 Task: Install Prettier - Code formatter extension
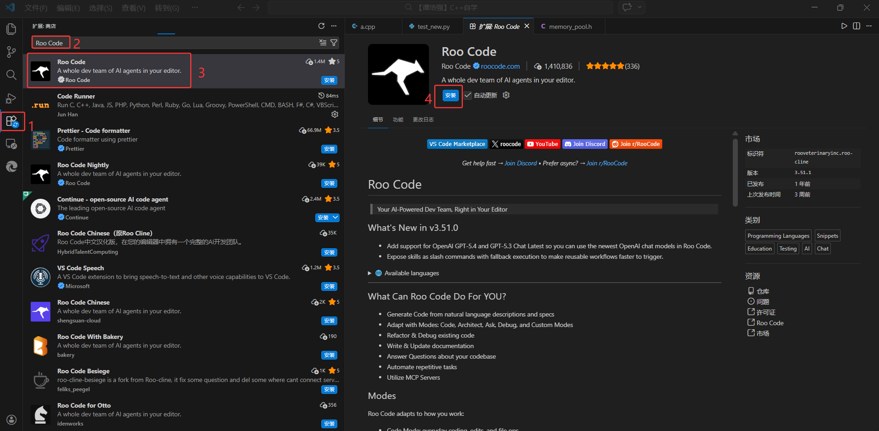click(329, 149)
